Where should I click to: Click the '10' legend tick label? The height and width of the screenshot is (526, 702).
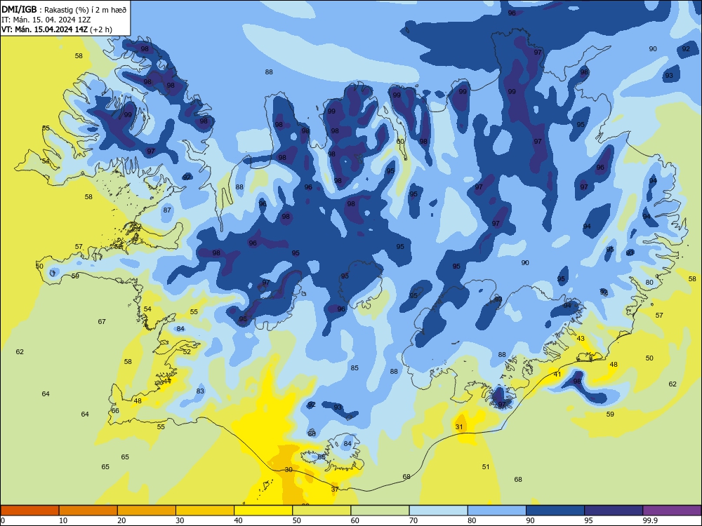[x=63, y=520]
